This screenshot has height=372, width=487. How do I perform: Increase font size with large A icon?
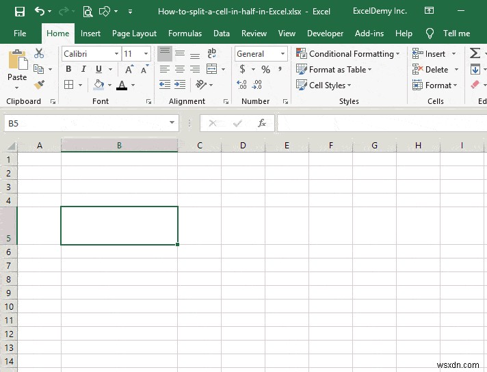(x=129, y=69)
